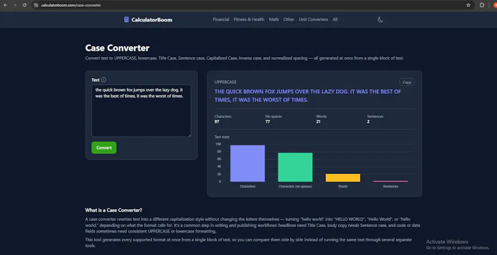Click the Characters (no spaces) axis label
The image size is (497, 255).
tap(295, 187)
